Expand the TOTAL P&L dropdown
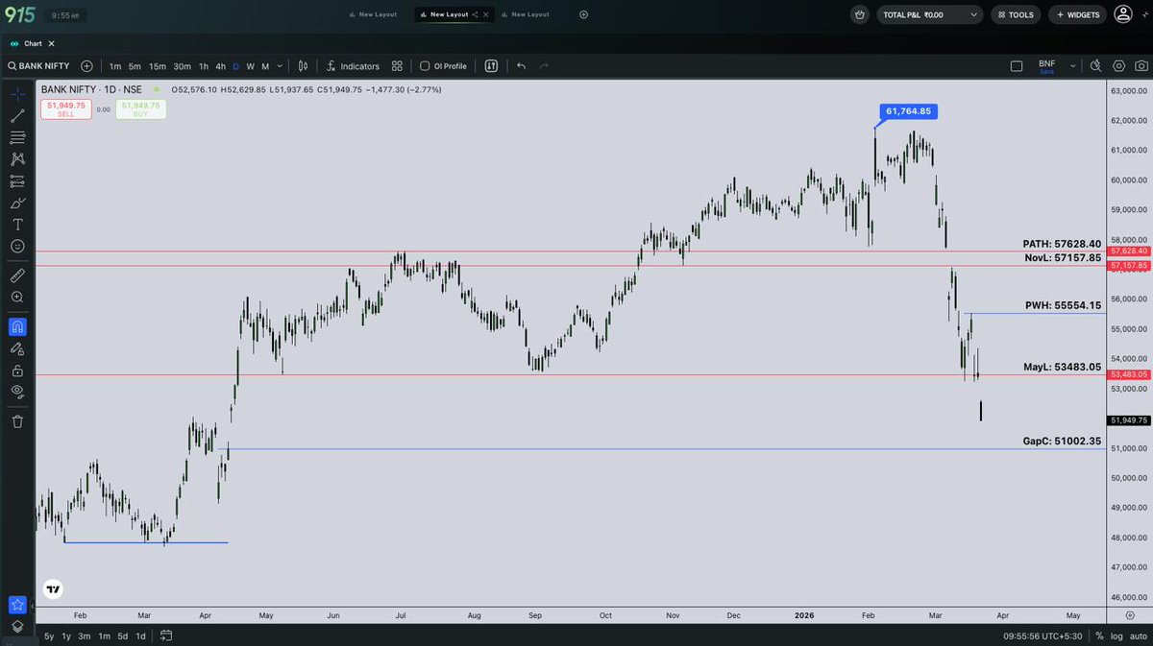Viewport: 1153px width, 646px height. click(929, 14)
